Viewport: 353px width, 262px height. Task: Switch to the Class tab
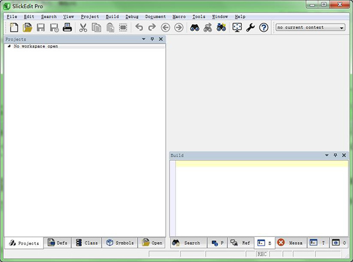point(86,243)
